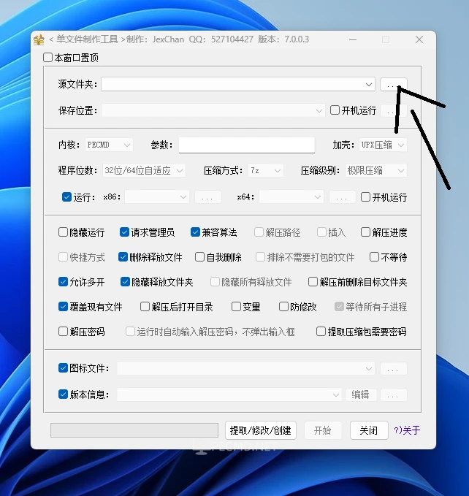Open the 压缩方式 7z dropdown
This screenshot has height=496, width=469.
[265, 170]
